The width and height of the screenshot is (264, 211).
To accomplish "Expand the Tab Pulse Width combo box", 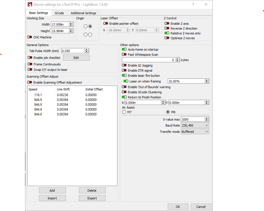I will coord(86,51).
